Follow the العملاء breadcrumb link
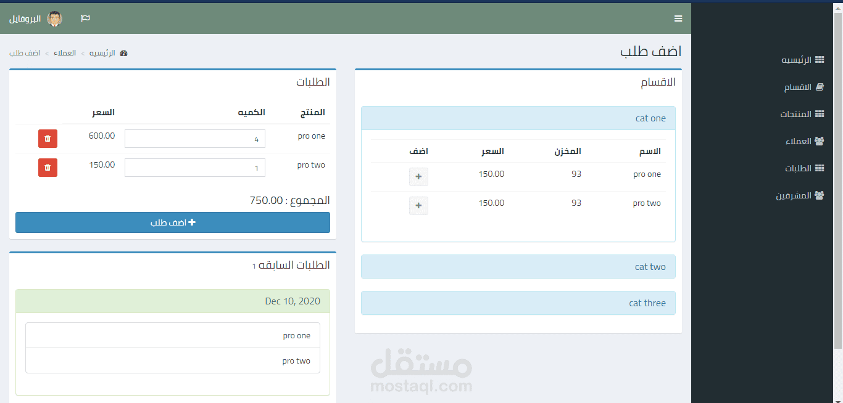Screen dimensions: 843x403 [65, 53]
